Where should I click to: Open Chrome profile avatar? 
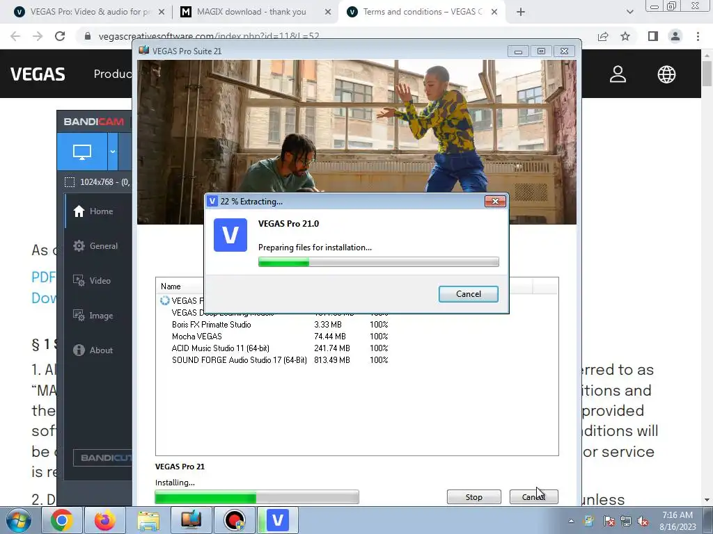point(675,36)
